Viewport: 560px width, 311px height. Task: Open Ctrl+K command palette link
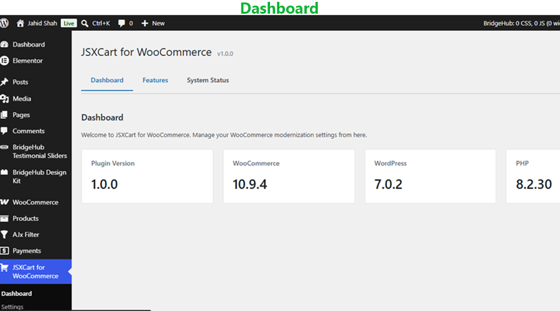[x=101, y=23]
